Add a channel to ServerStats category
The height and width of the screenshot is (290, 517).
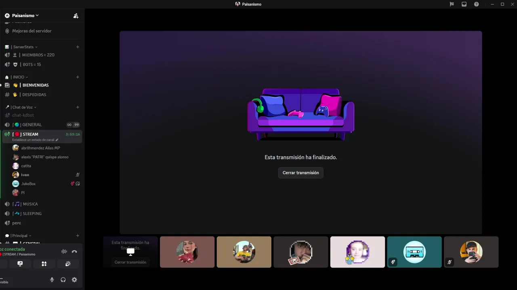[x=78, y=47]
